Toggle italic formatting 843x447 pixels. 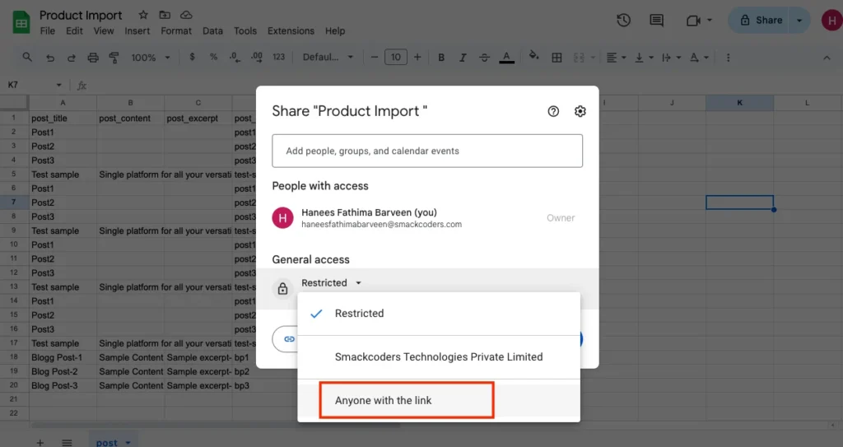point(463,58)
